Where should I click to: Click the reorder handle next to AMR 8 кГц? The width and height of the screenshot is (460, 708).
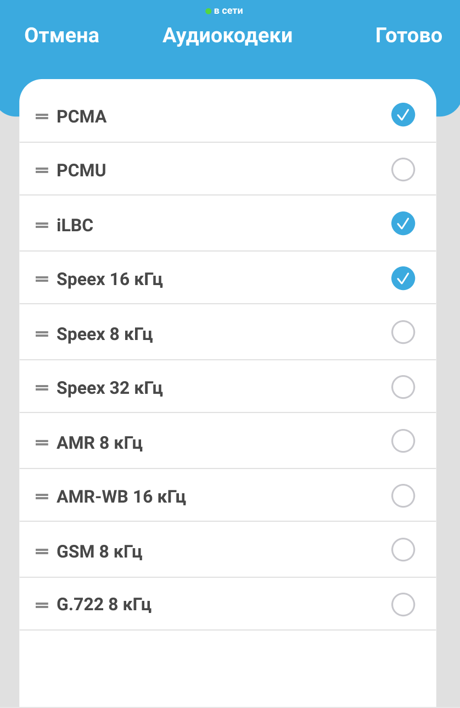(42, 442)
